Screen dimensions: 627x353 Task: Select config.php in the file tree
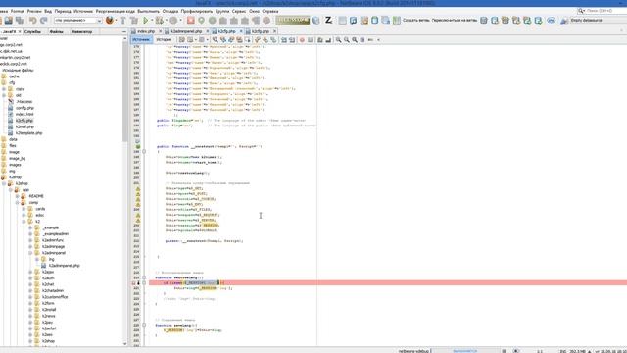pos(24,108)
